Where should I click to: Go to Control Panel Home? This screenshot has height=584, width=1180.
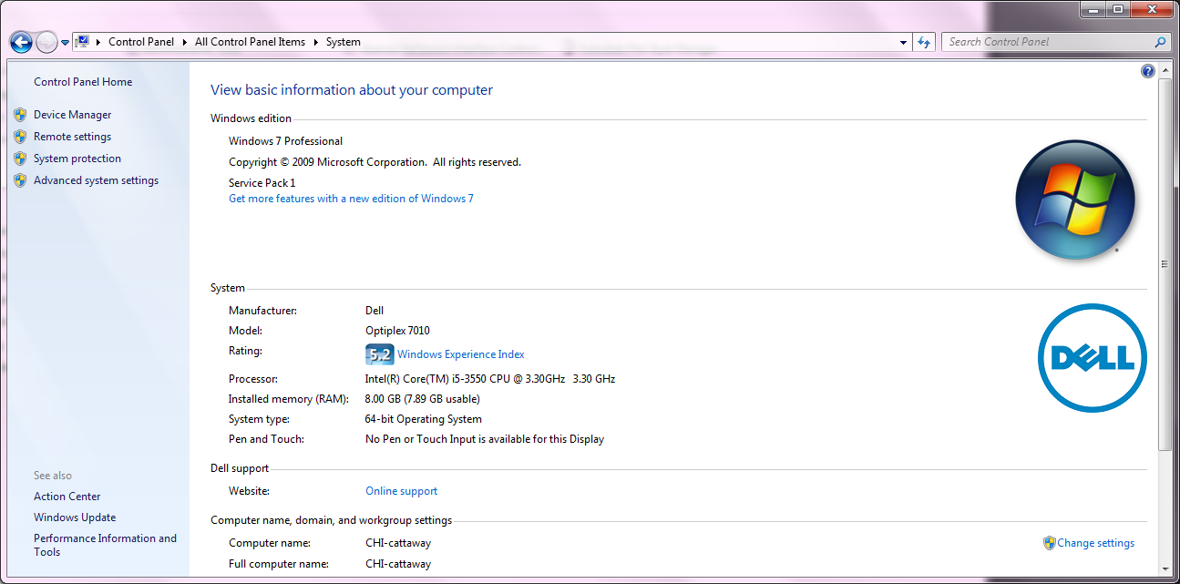tap(83, 82)
